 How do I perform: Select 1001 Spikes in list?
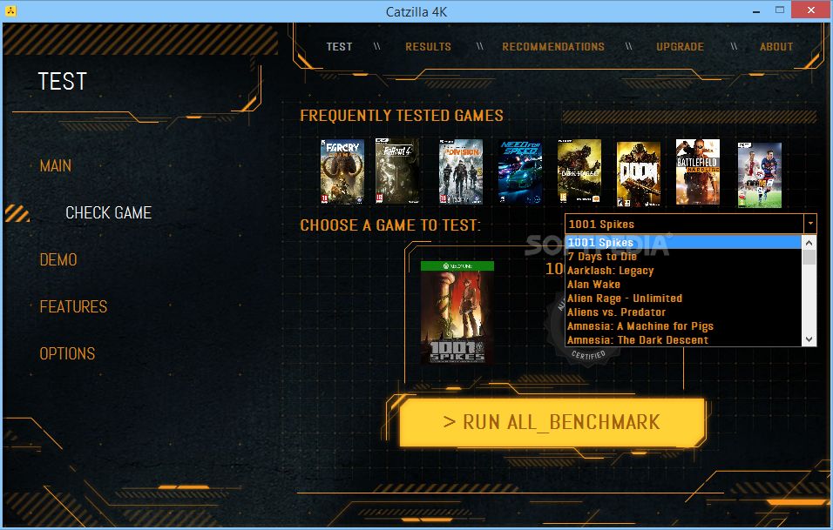click(x=683, y=243)
